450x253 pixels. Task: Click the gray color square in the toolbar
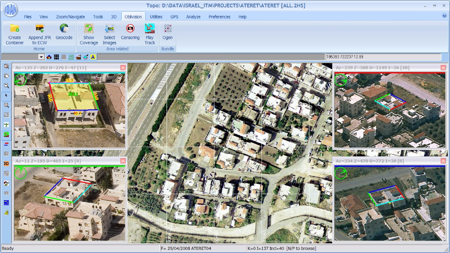pyautogui.click(x=64, y=57)
